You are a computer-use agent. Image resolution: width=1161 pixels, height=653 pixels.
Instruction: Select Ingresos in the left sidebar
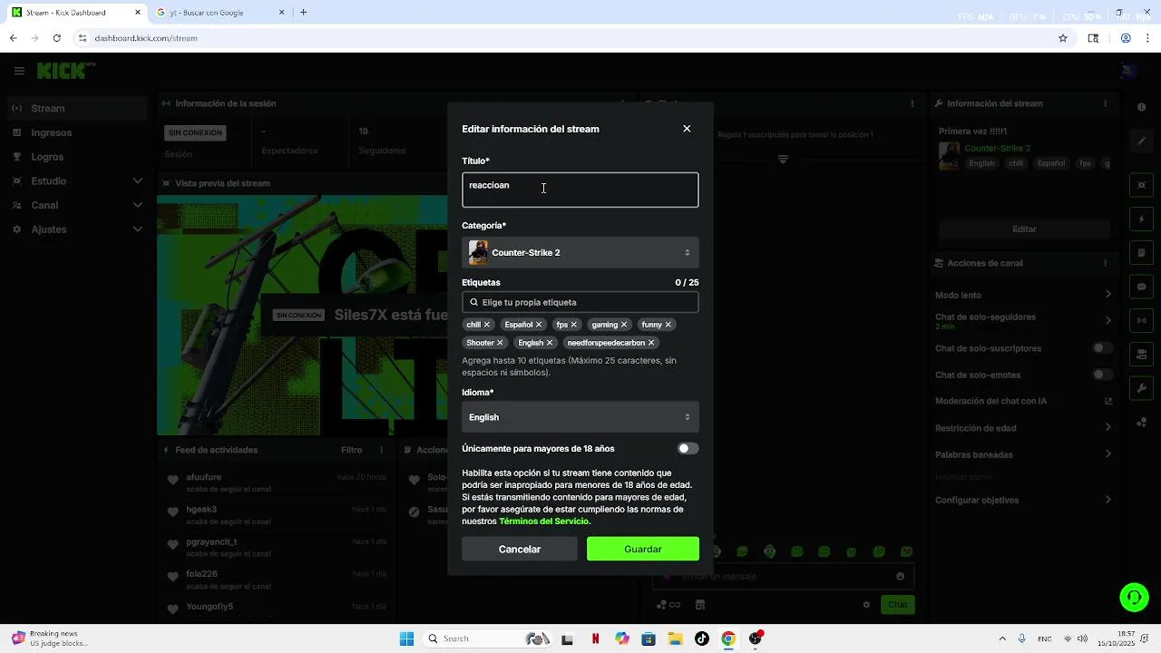[77, 132]
